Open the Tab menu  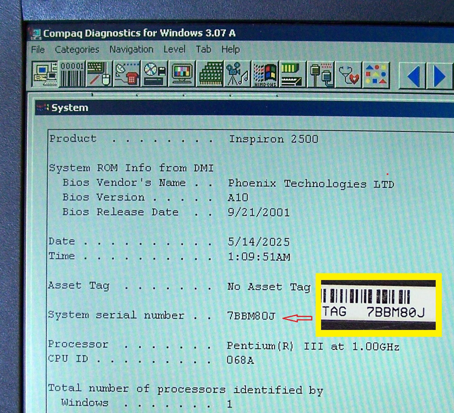(x=203, y=49)
